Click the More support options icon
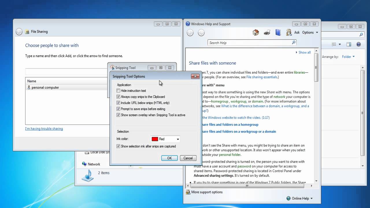 [188, 192]
